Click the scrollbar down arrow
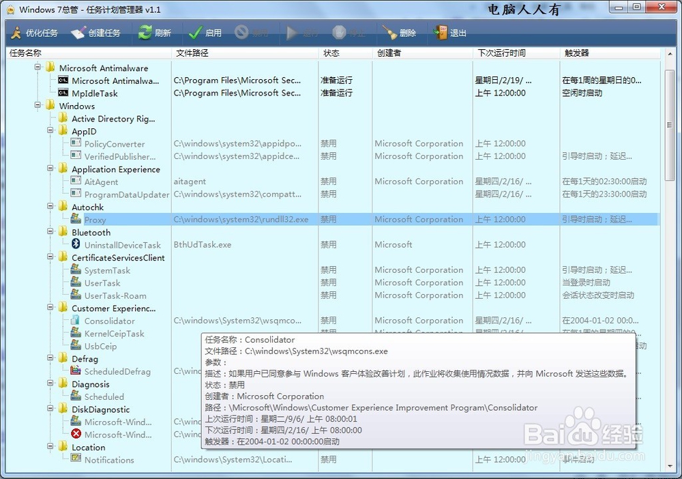The height and width of the screenshot is (479, 682). click(x=670, y=466)
